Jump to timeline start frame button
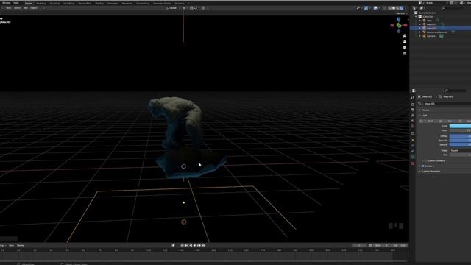The height and width of the screenshot is (265, 471). coord(182,245)
